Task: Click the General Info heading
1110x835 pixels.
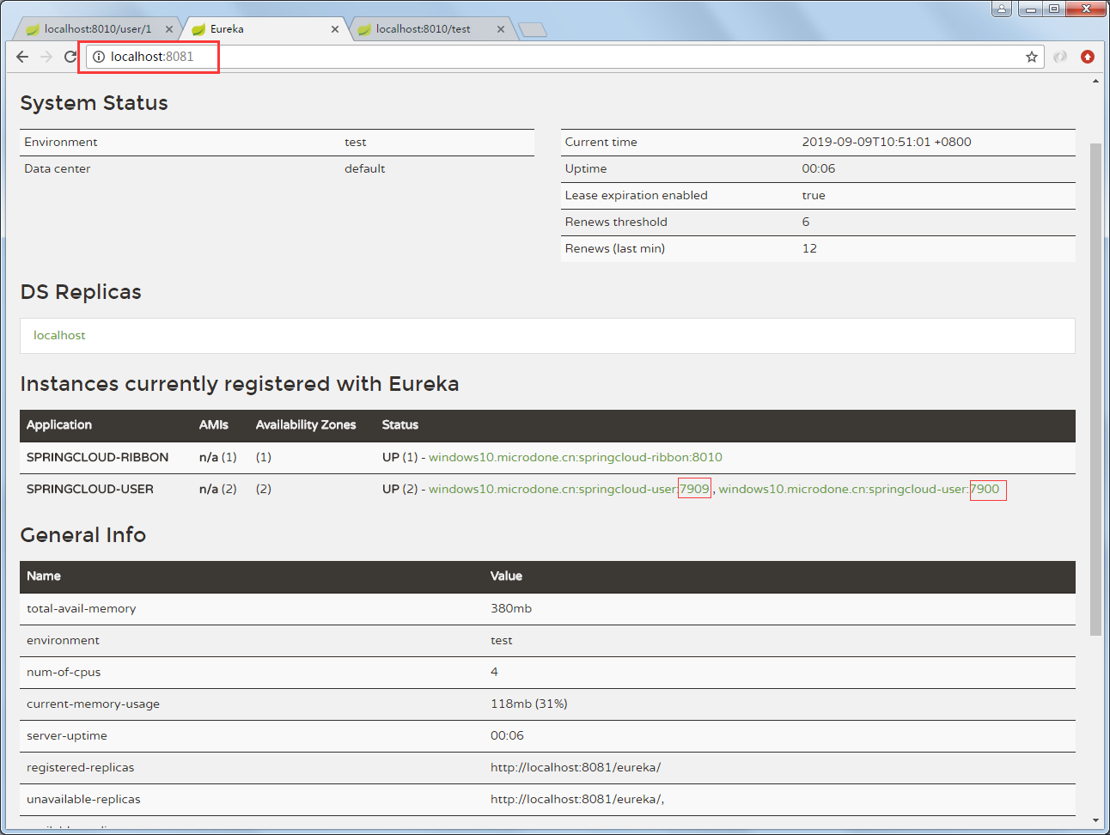Action: pos(83,535)
